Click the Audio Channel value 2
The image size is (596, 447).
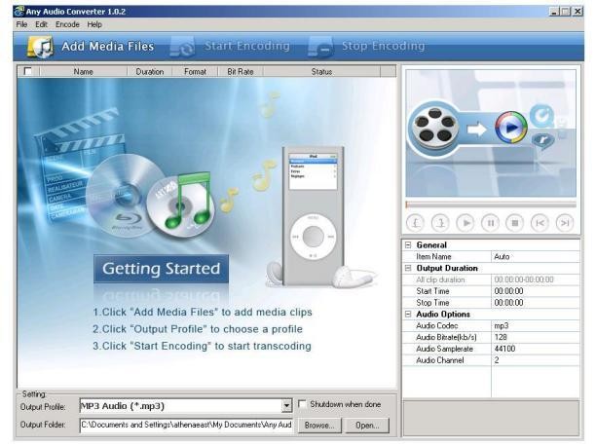(x=536, y=360)
